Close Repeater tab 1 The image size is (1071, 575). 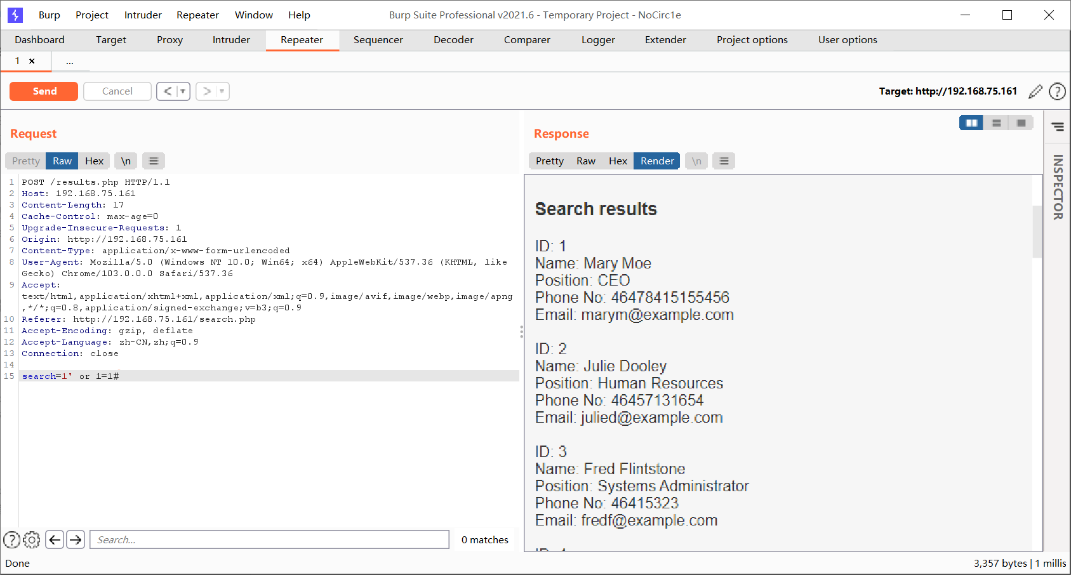click(x=32, y=61)
